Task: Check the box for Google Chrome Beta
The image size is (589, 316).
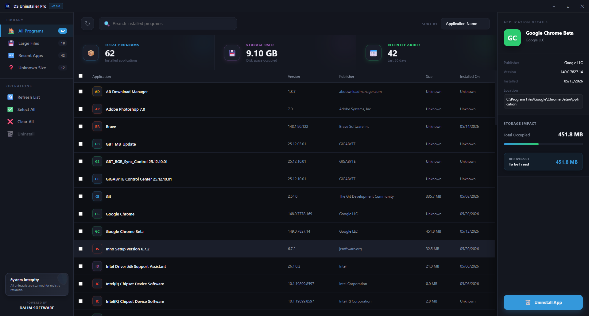Action: coord(81,231)
